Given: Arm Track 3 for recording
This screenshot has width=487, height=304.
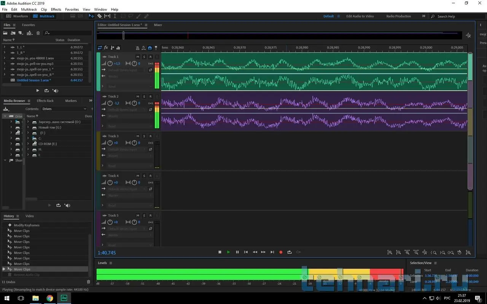Looking at the screenshot, I should click(150, 136).
